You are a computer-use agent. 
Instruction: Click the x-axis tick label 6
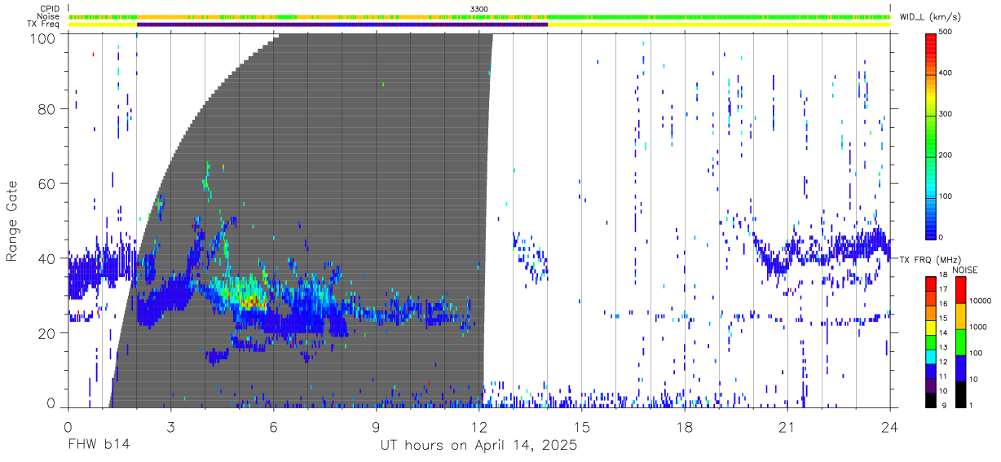(273, 427)
